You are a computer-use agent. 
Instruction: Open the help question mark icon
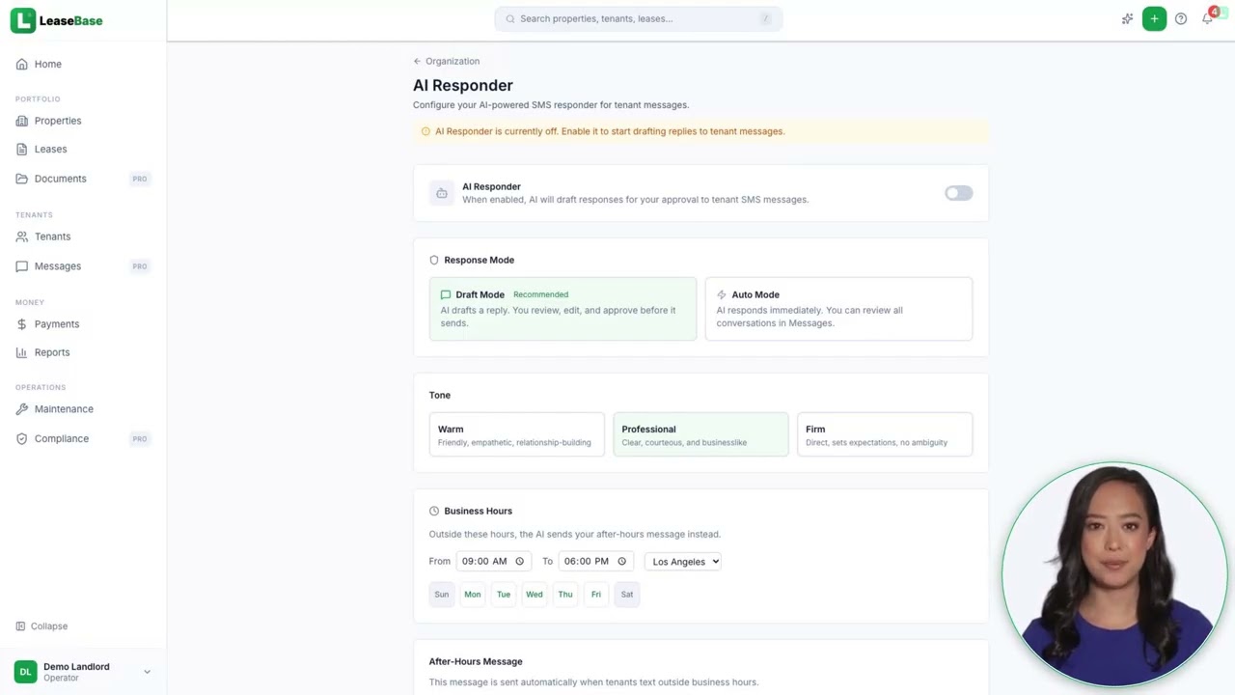tap(1181, 18)
